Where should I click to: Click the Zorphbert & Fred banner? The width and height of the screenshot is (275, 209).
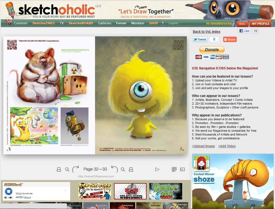point(166,191)
